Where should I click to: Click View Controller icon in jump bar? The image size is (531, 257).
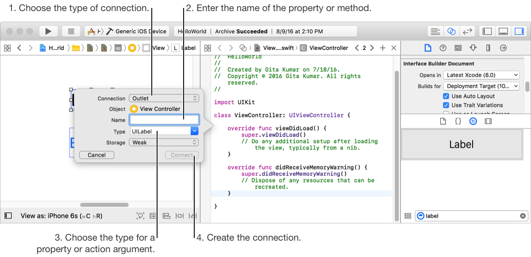[132, 48]
